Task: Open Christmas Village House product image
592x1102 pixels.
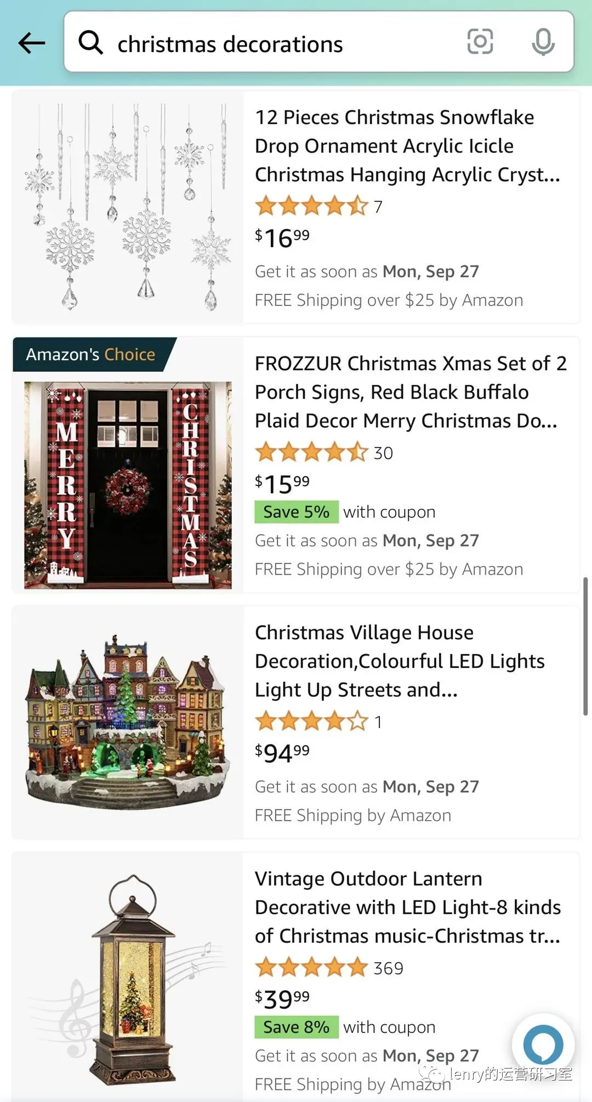Action: point(128,722)
